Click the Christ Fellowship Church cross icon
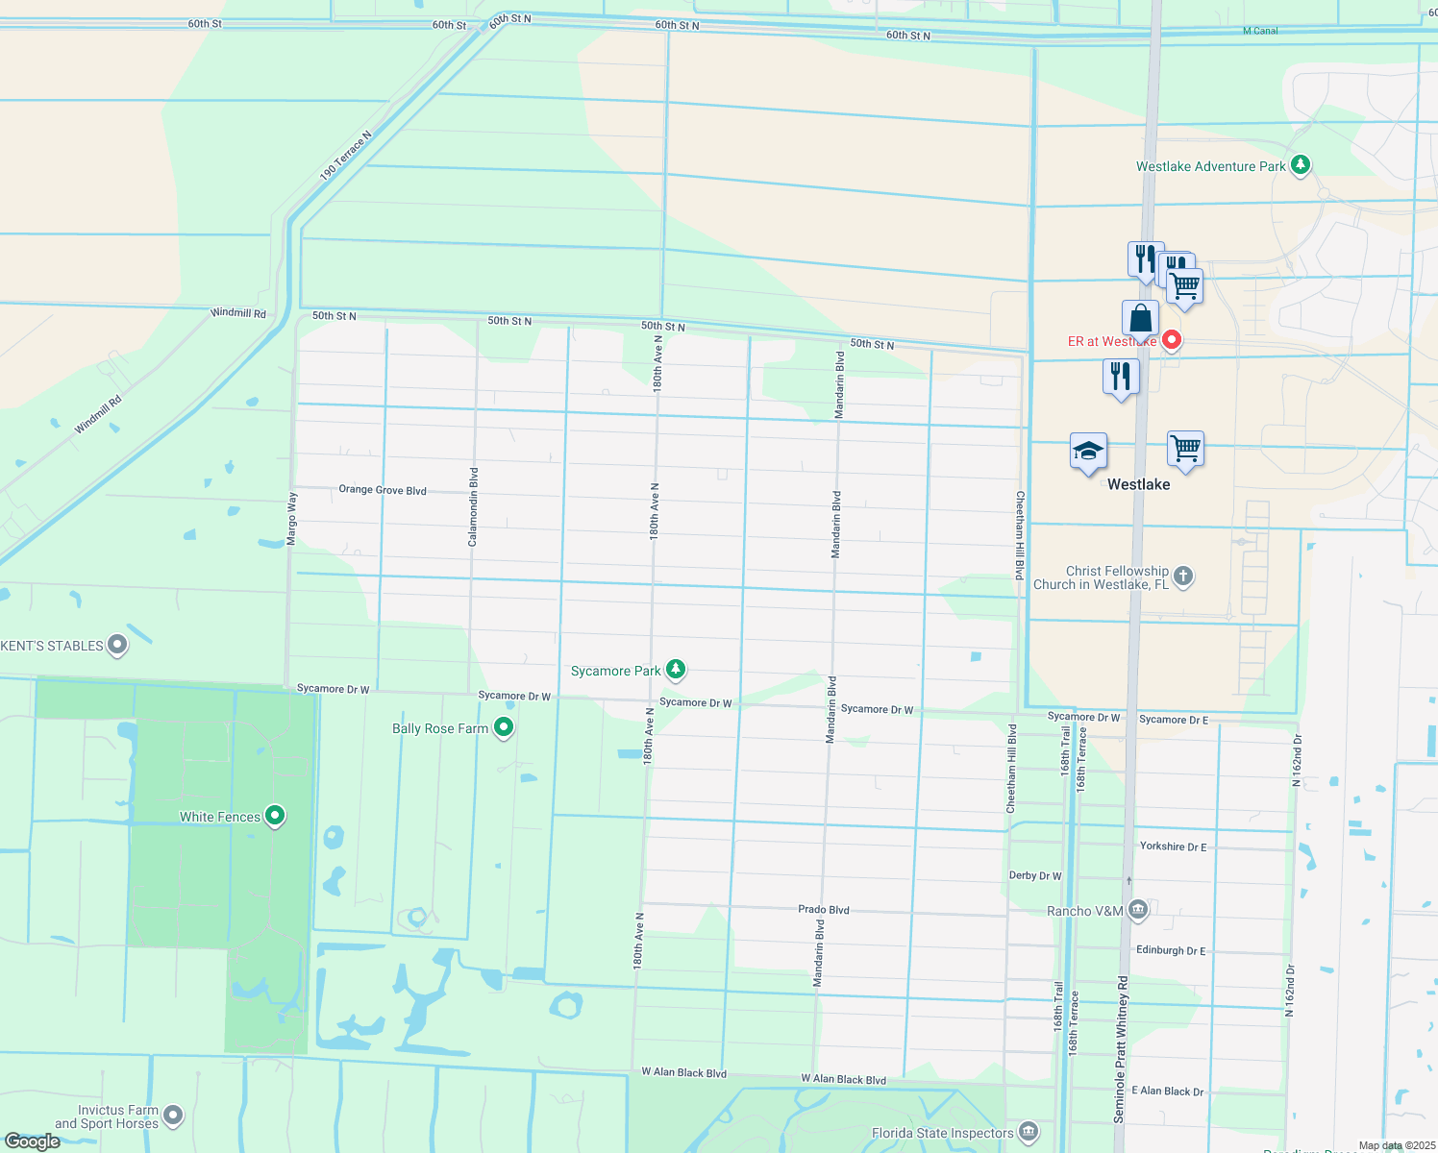The height and width of the screenshot is (1153, 1438). [1183, 576]
